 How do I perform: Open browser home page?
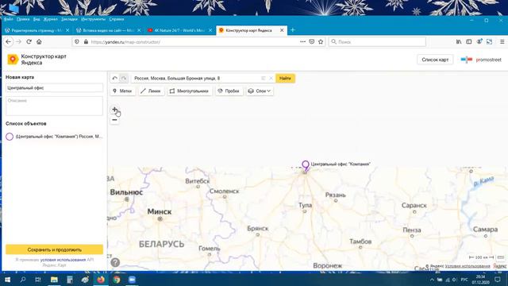[39, 42]
